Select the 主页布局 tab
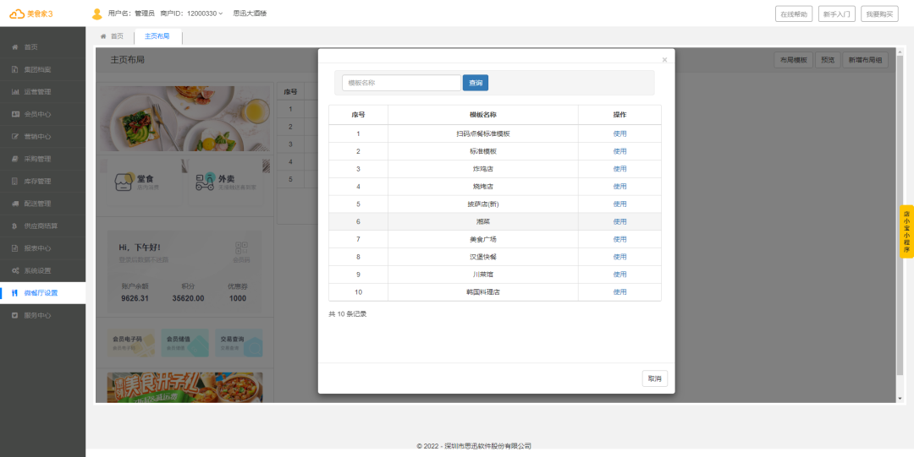 [157, 36]
